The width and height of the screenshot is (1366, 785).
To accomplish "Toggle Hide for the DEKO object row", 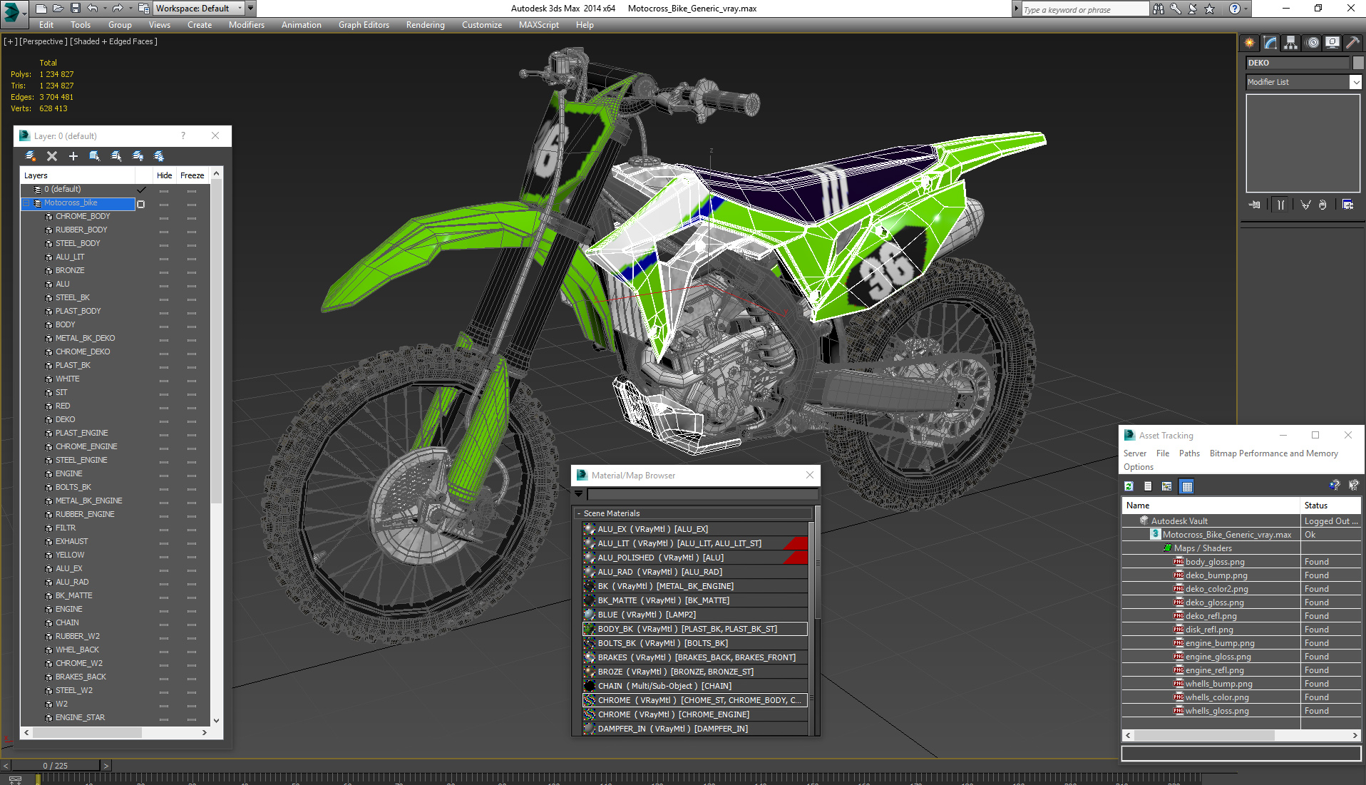I will 164,421.
